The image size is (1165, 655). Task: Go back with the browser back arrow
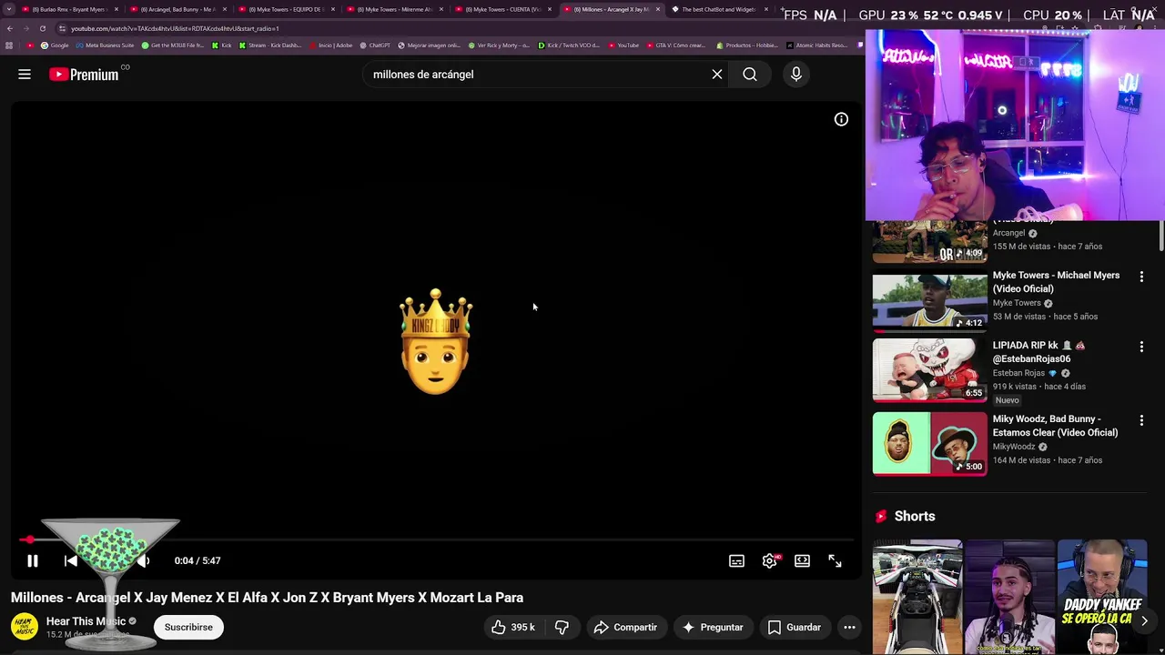point(10,28)
